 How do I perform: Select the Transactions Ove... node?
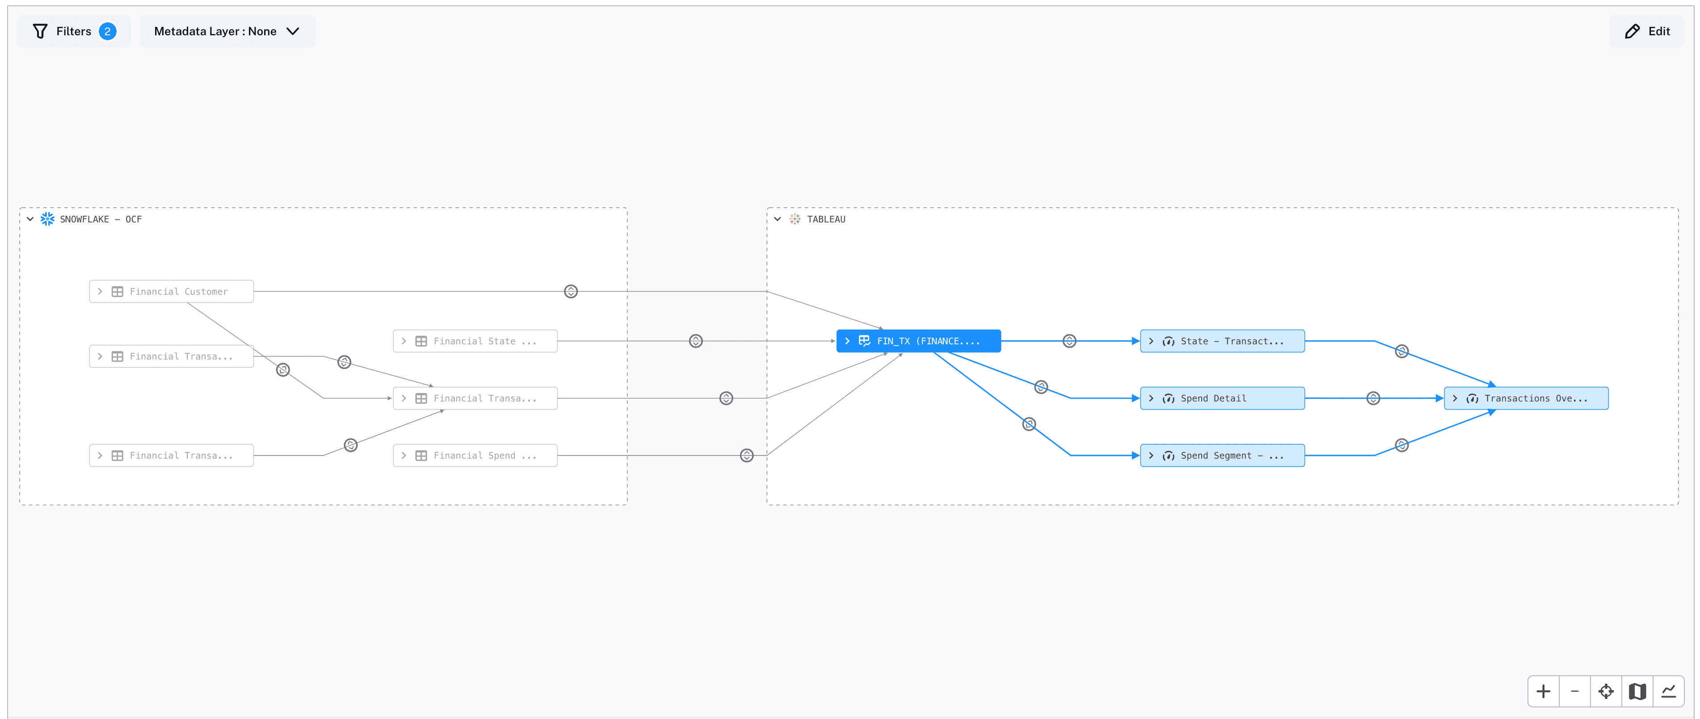click(1525, 398)
